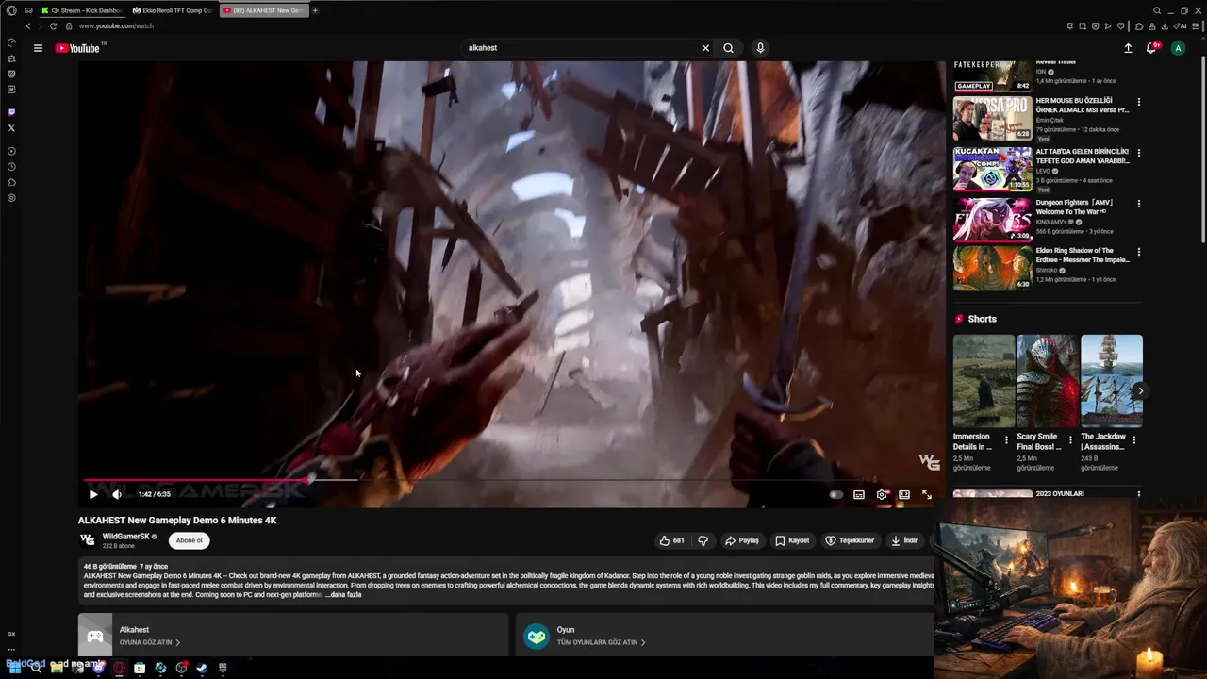The height and width of the screenshot is (679, 1207).
Task: Like the video with 681 likes
Action: 672,540
